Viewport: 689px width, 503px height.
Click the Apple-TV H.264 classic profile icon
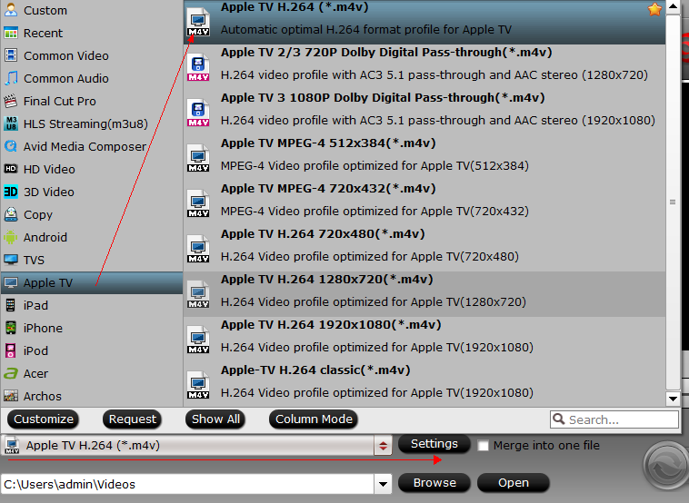click(198, 385)
